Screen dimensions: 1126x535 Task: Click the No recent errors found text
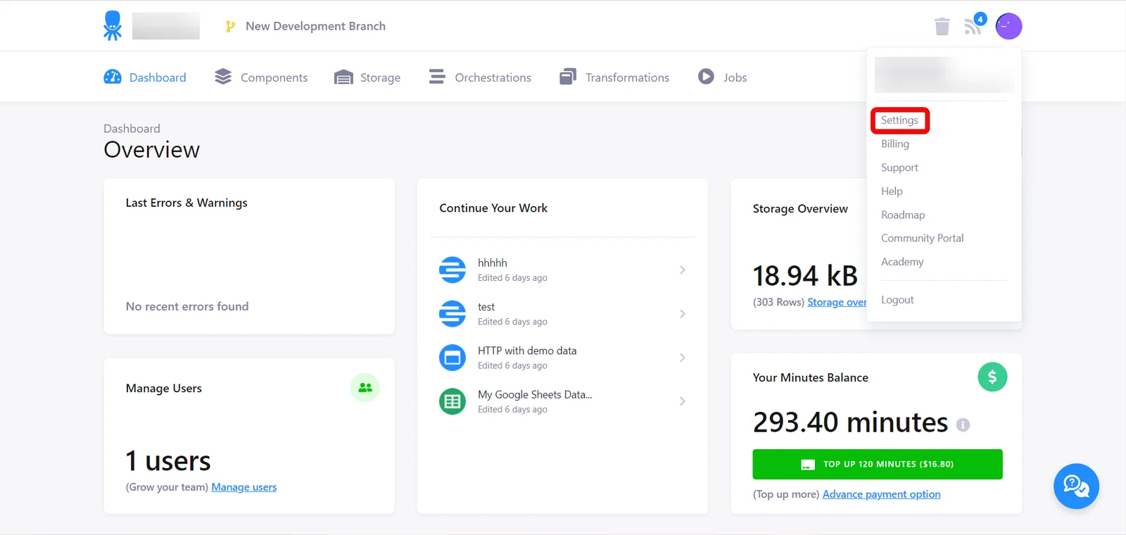click(x=187, y=306)
